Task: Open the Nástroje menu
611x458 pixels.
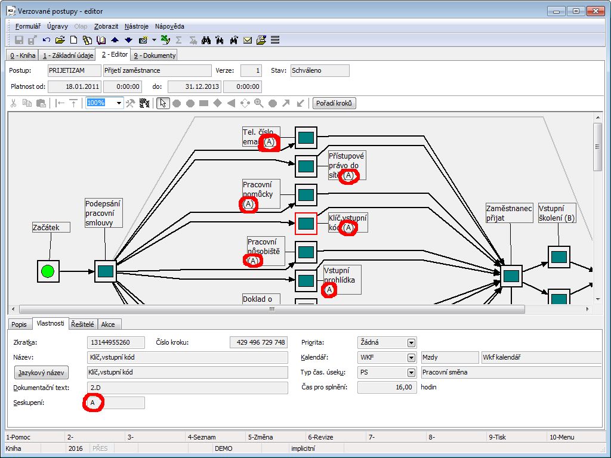Action: 137,26
